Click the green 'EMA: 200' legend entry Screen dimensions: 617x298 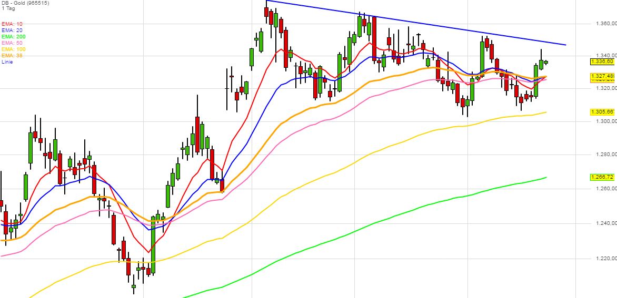click(x=13, y=36)
